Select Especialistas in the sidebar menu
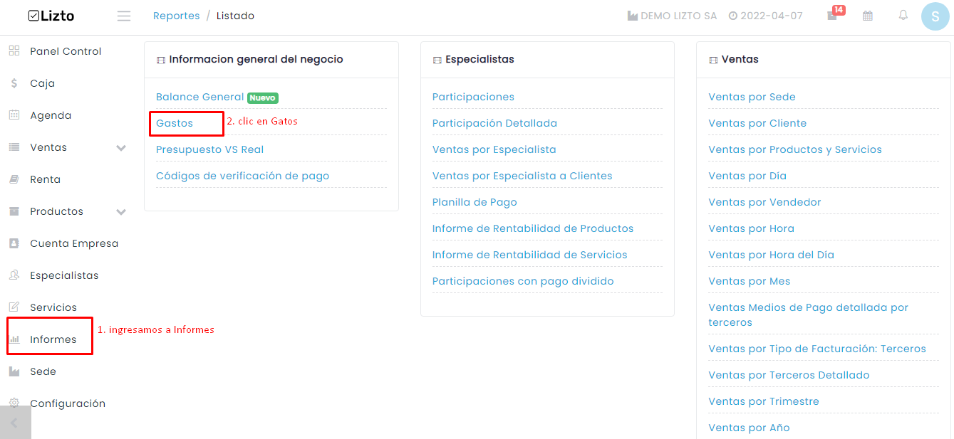954x439 pixels. [64, 275]
